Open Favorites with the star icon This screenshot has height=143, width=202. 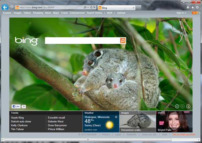(193, 7)
